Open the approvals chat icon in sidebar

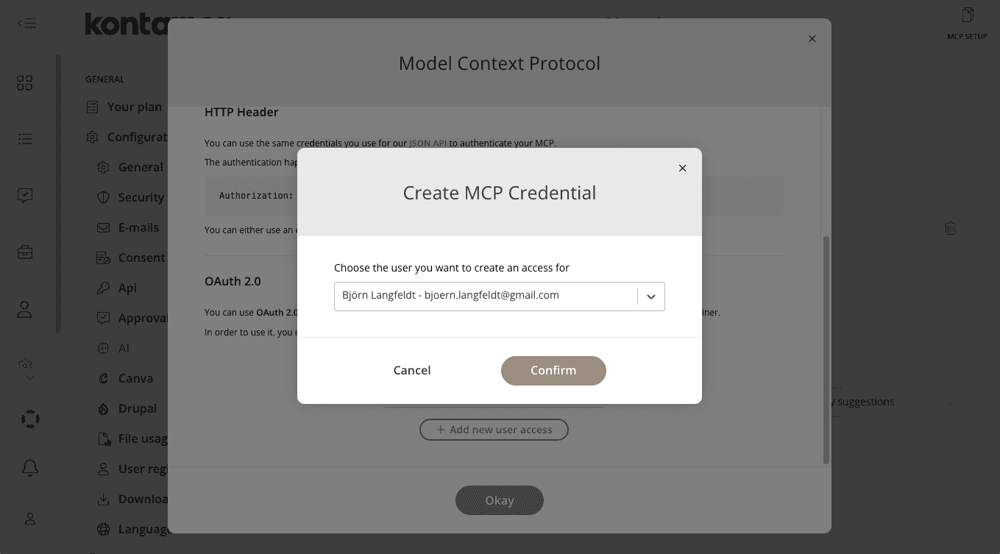pos(24,195)
